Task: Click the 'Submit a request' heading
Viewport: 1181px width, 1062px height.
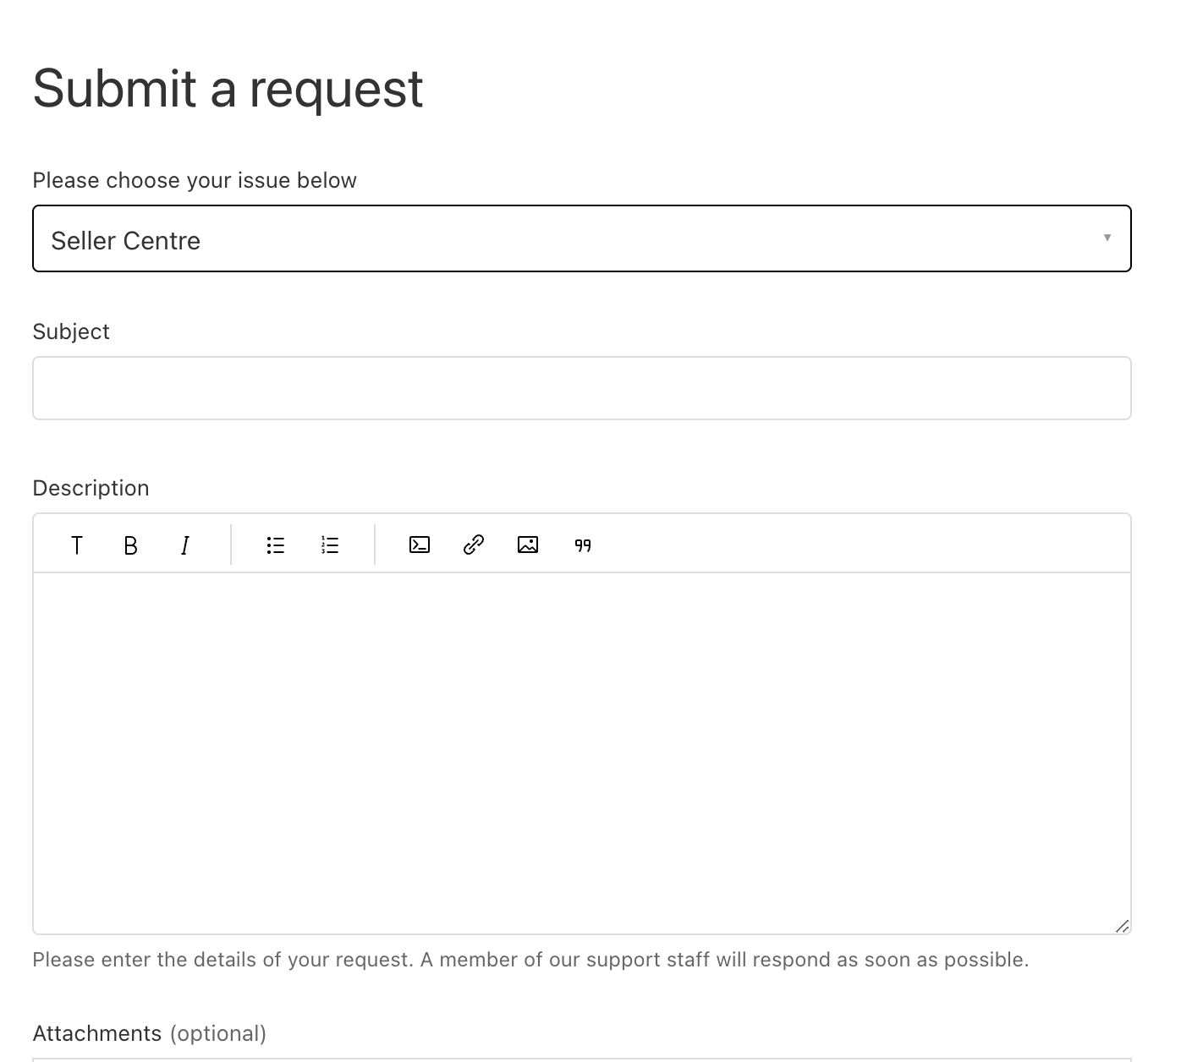Action: tap(228, 88)
